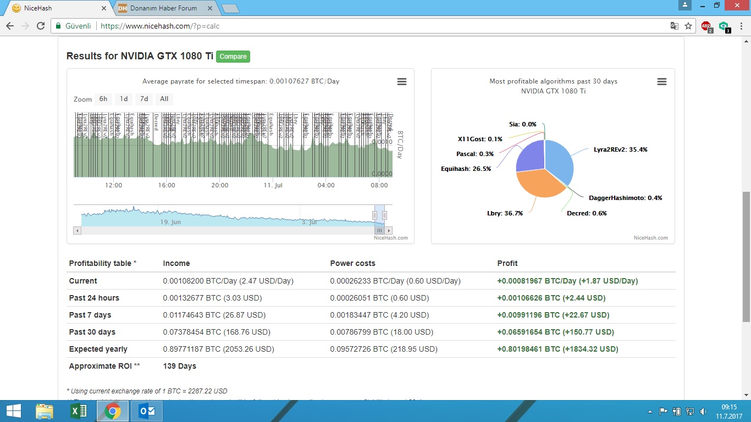Click the navigator scrollbar right arrow
The width and height of the screenshot is (751, 422).
(x=389, y=230)
